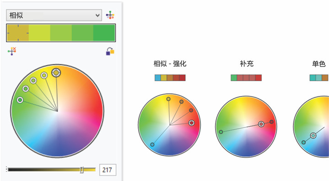
Task: Select the lime green middle swatch in strip
Action: [61, 33]
